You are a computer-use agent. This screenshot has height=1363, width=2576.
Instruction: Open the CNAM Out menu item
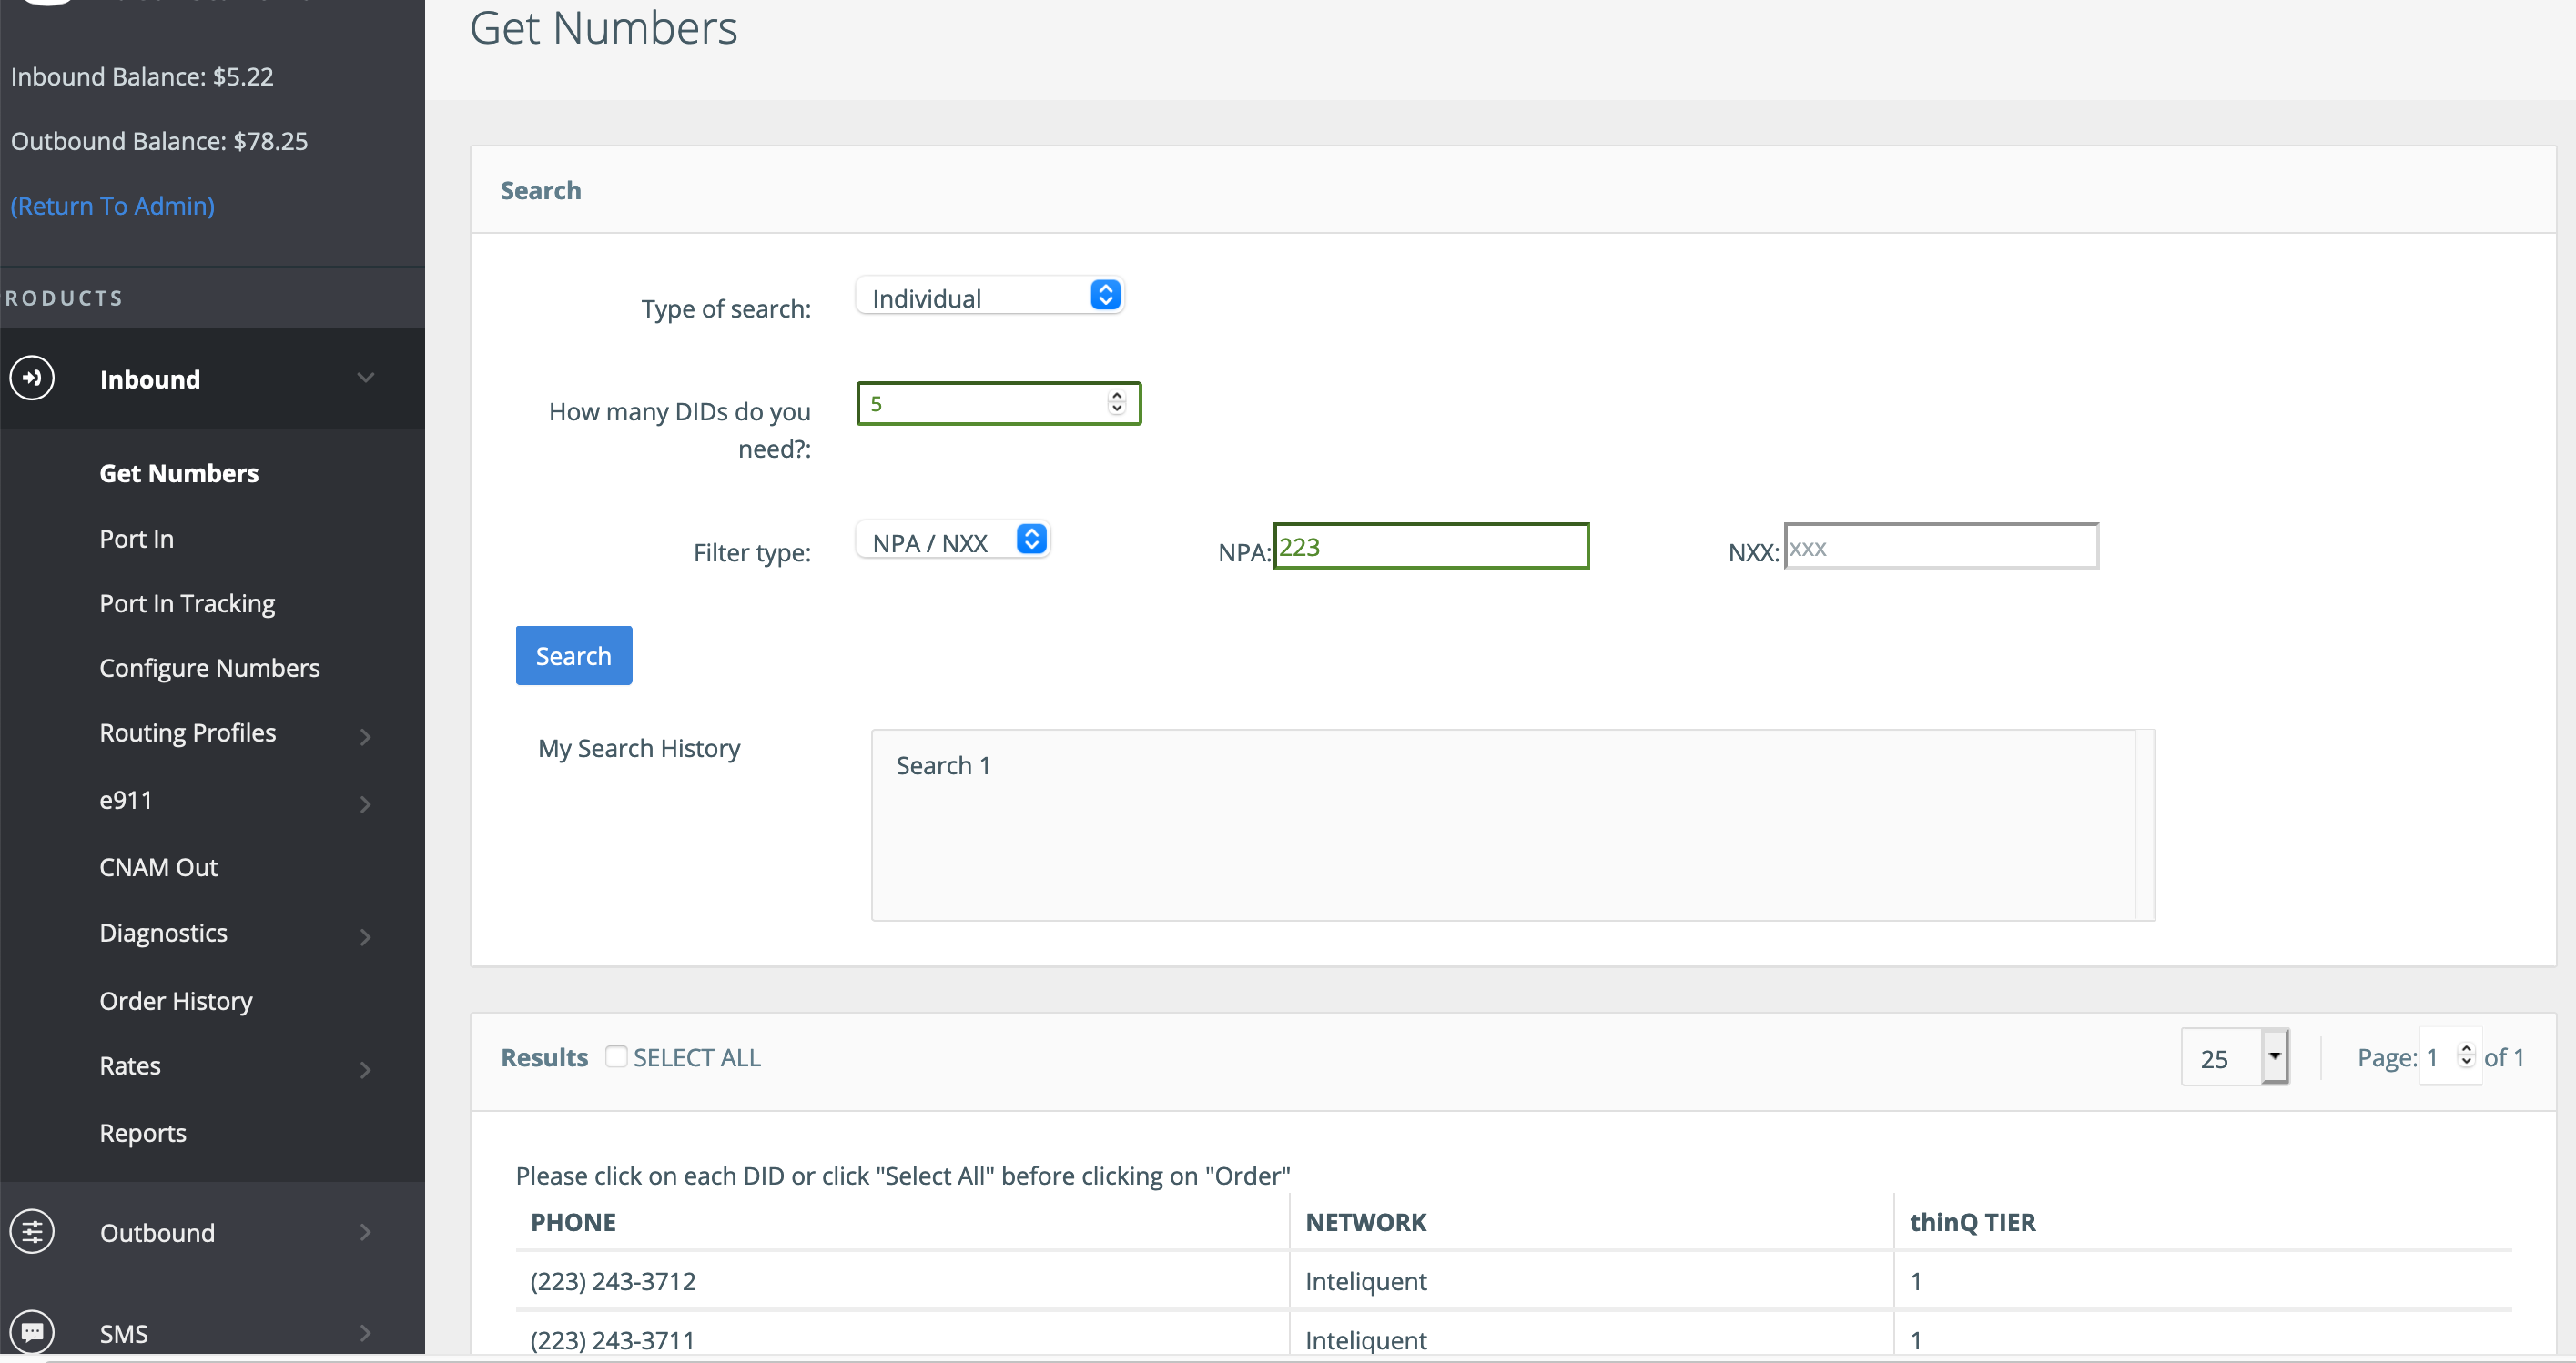(x=159, y=867)
